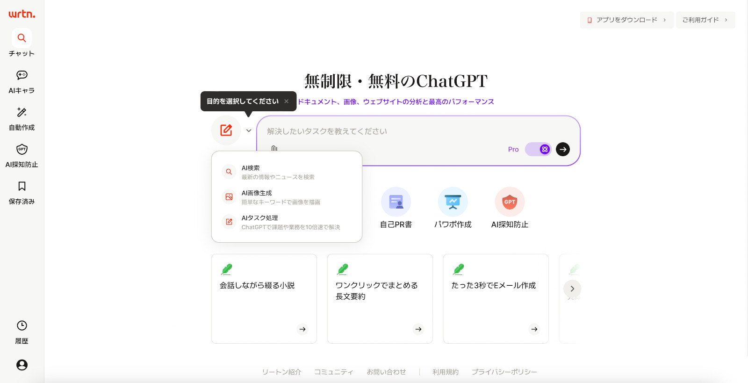The height and width of the screenshot is (383, 748).
Task: Open ご利用ガイド link
Action: coord(705,20)
